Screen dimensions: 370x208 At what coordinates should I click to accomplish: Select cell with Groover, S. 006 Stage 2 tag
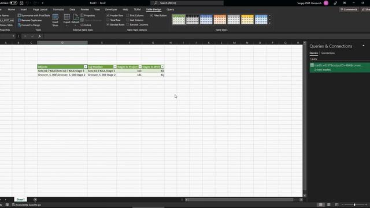[x=102, y=75]
